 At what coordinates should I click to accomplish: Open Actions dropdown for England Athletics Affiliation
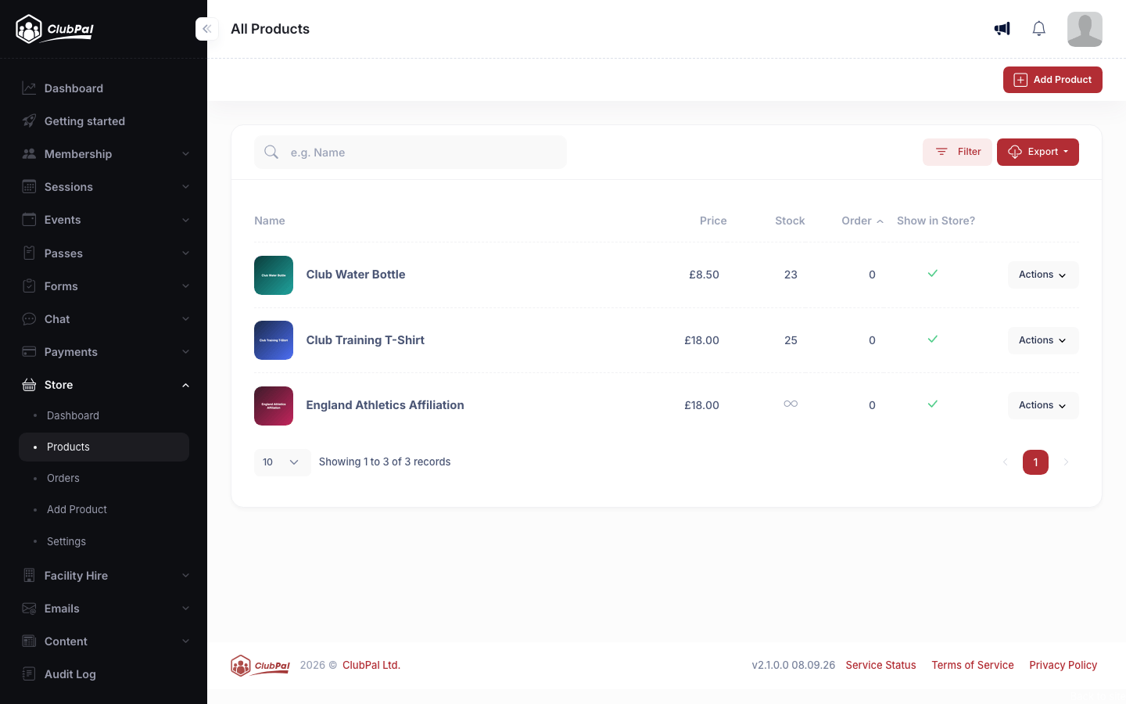[1043, 405]
